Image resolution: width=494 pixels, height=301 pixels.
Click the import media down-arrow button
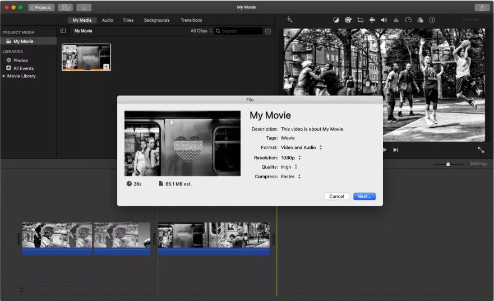click(84, 7)
